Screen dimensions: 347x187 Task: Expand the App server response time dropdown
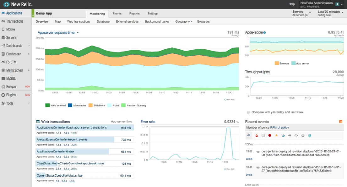78,33
